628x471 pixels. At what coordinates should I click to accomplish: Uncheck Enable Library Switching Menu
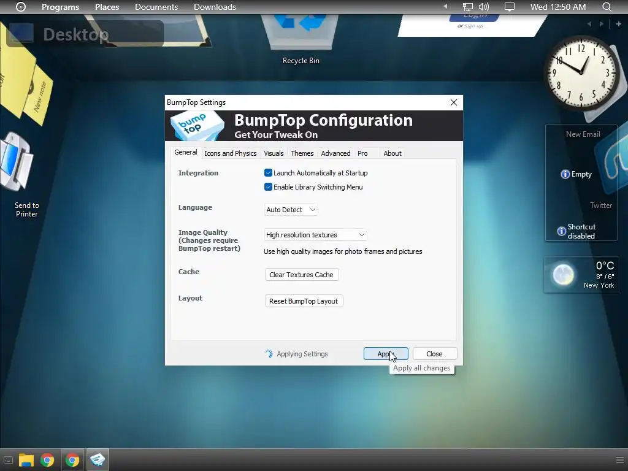(x=269, y=186)
